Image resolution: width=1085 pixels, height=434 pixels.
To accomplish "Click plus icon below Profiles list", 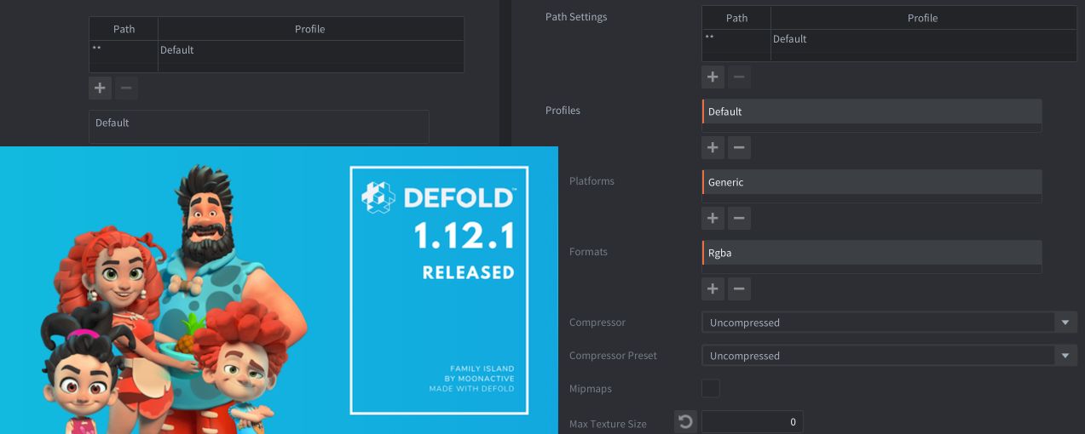I will (x=713, y=147).
